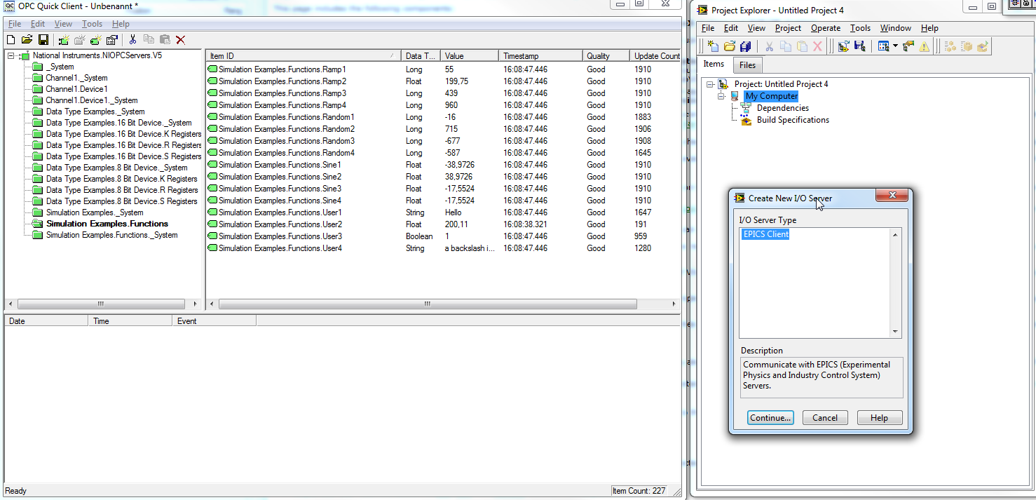Select Data Type Examples.8 Bit Device.S Registers
This screenshot has height=500, width=1036.
(x=121, y=201)
